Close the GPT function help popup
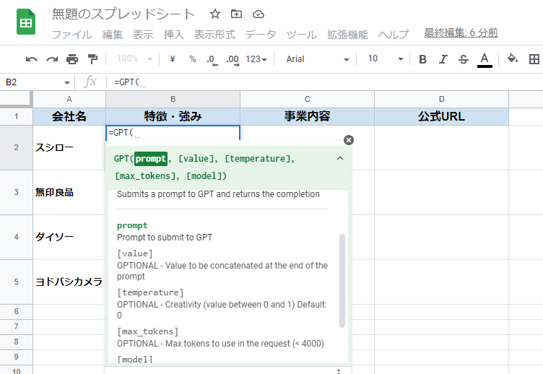The width and height of the screenshot is (543, 374). click(x=349, y=140)
